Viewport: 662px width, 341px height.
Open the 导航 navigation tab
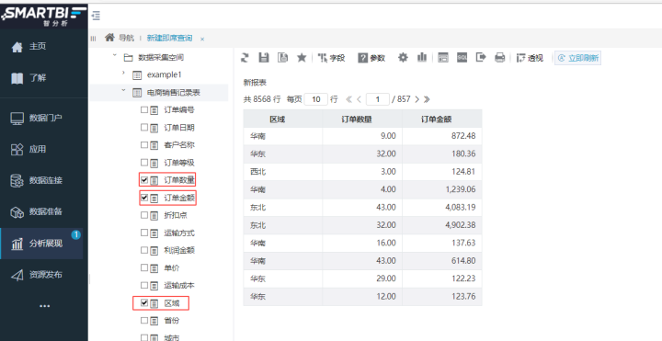tap(126, 38)
